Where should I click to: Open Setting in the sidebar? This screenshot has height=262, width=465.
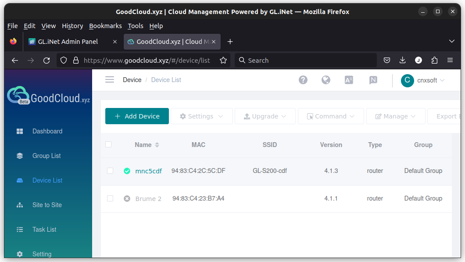tap(42, 254)
